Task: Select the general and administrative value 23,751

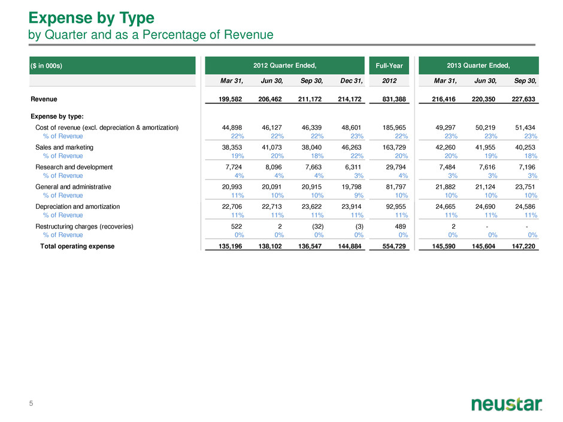Action: click(x=525, y=187)
